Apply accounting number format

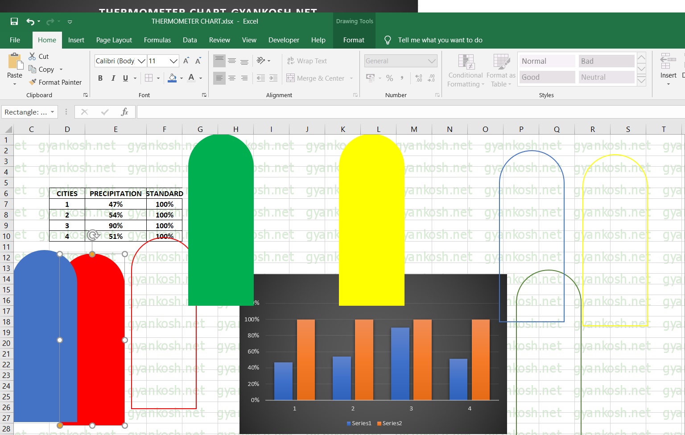[370, 78]
